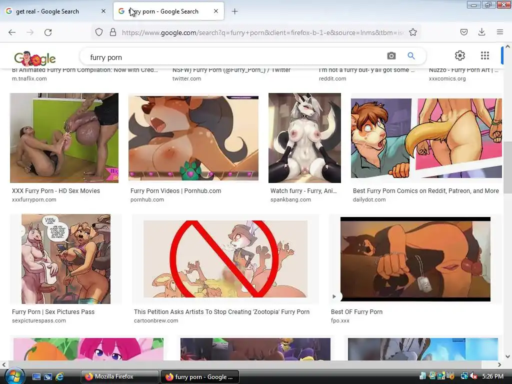Close the active Google Search tab

click(x=216, y=11)
